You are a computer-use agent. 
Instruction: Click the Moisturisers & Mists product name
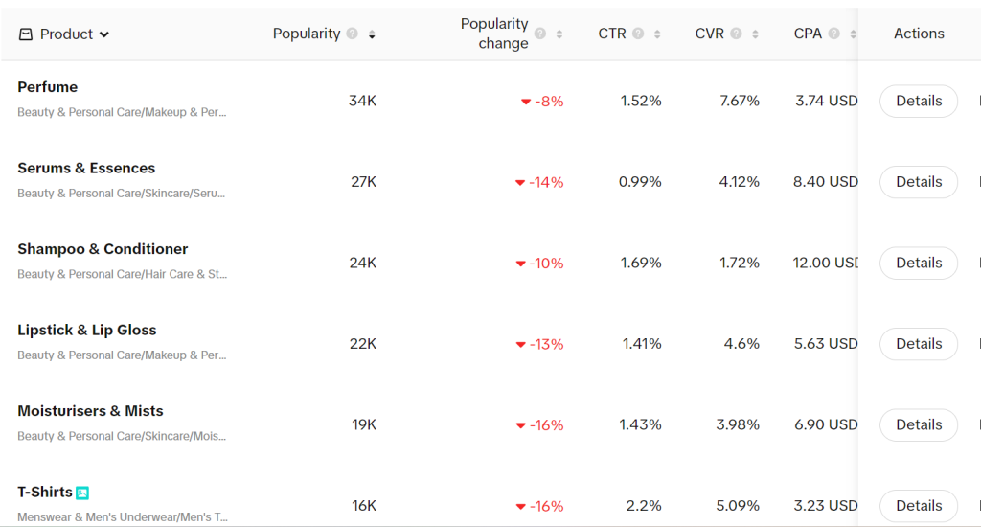(x=90, y=411)
